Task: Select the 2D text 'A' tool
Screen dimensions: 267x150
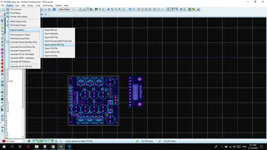Action: [2, 96]
